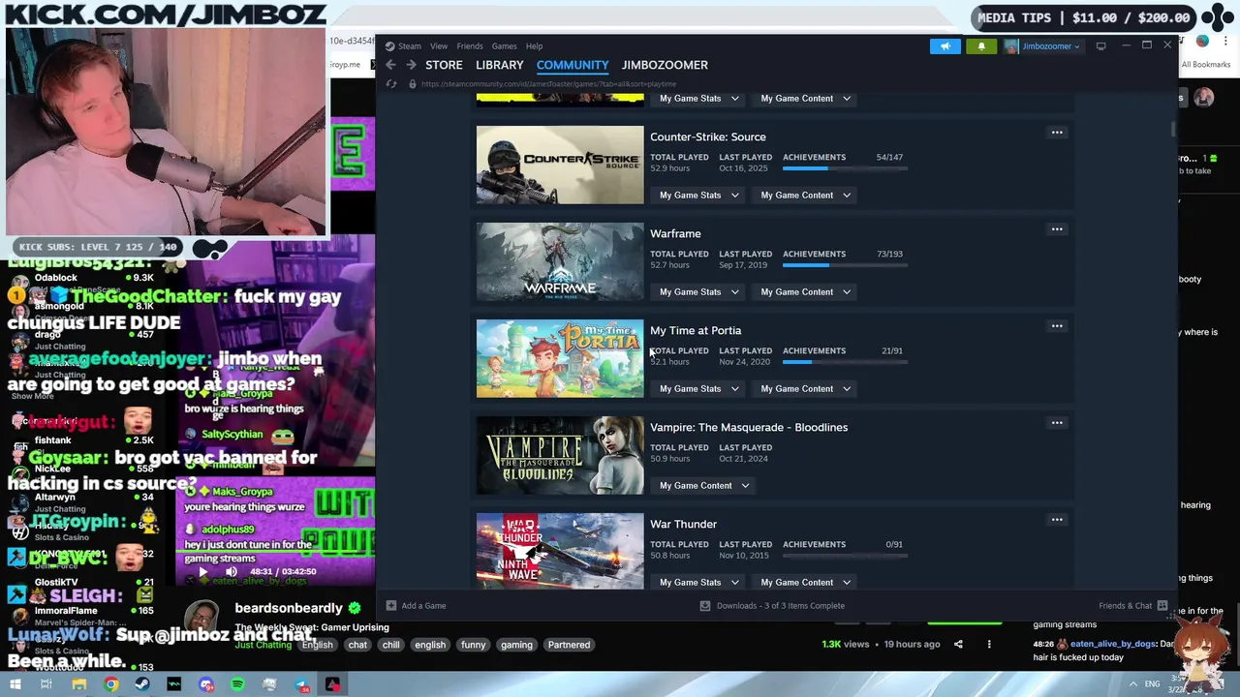Open the Games menu

click(504, 45)
